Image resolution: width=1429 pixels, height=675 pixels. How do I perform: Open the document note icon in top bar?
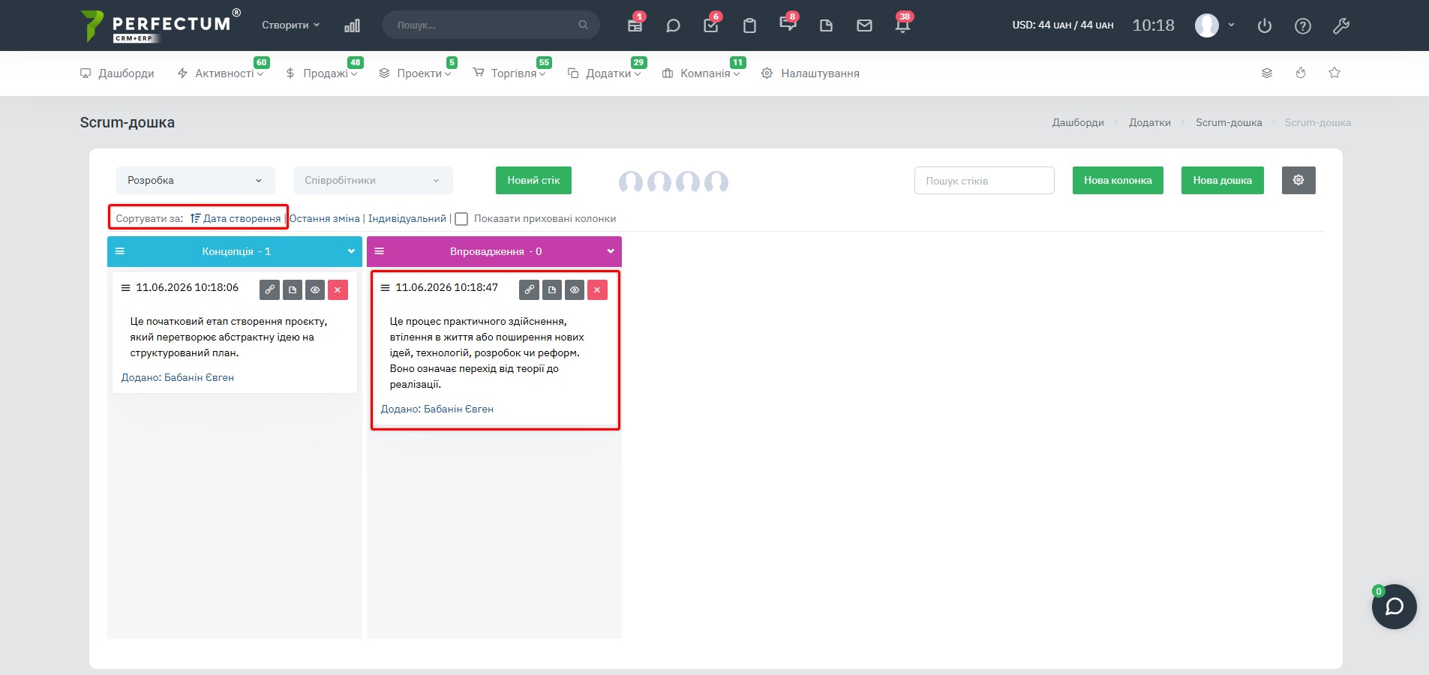click(x=826, y=25)
